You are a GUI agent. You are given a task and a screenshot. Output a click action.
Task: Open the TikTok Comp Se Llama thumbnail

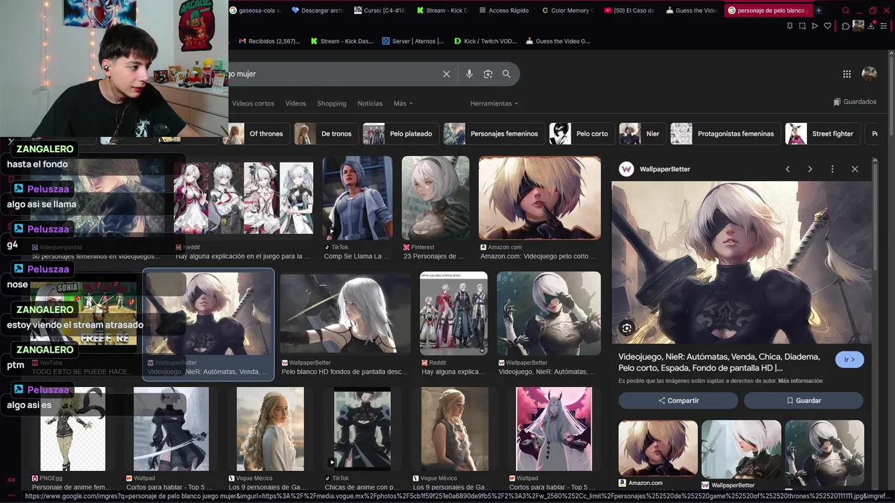357,198
